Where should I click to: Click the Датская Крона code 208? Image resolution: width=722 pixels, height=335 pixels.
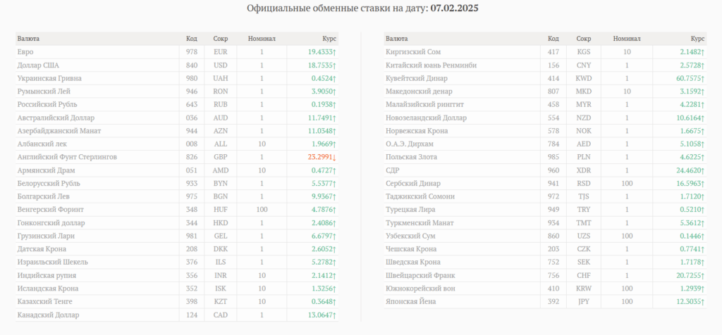(192, 248)
